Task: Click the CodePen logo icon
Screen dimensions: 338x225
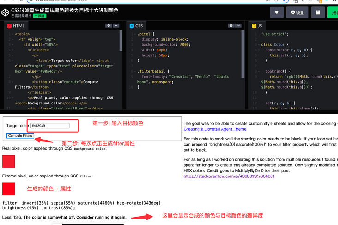Action: 5,12
